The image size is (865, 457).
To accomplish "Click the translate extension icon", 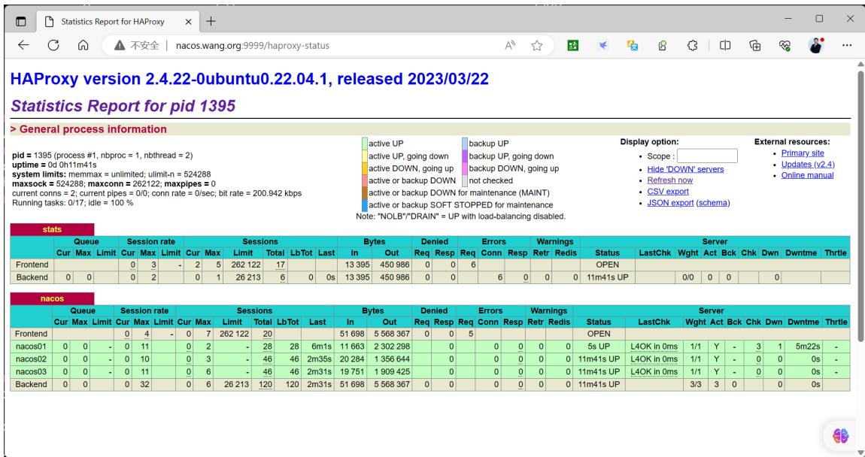I will (x=633, y=45).
